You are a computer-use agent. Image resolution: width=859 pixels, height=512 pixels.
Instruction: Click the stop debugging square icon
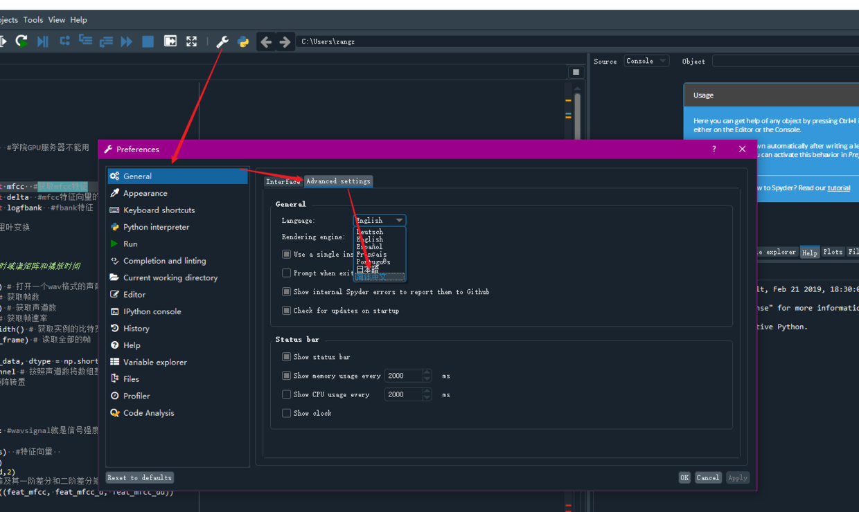coord(148,42)
